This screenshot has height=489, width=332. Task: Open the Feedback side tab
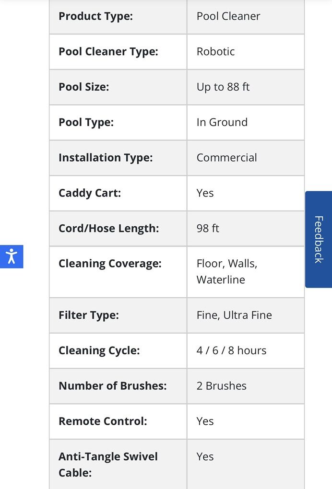pos(318,239)
